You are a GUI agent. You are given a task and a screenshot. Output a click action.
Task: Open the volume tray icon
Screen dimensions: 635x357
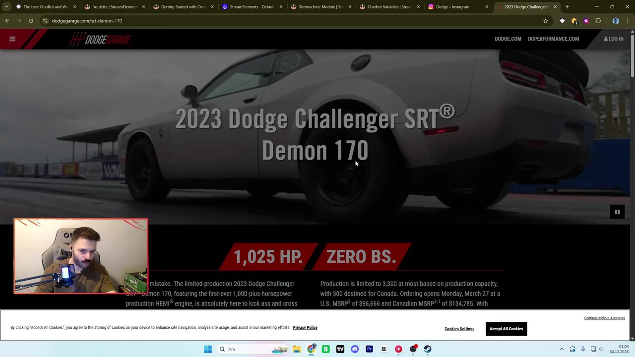click(601, 349)
